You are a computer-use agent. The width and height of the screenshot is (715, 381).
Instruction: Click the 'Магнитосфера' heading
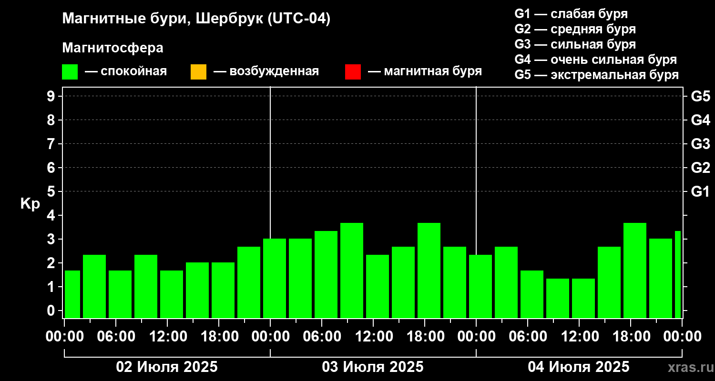click(112, 48)
